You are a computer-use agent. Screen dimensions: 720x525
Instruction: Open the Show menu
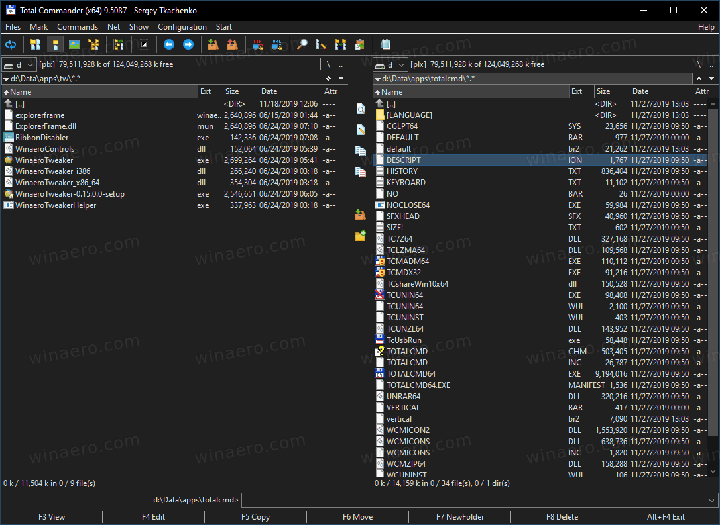pos(139,27)
